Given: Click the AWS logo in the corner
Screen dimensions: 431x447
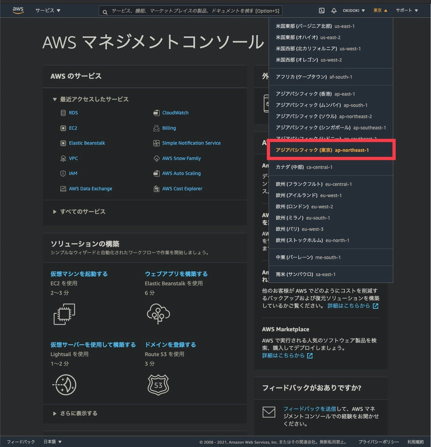Looking at the screenshot, I should coord(18,10).
